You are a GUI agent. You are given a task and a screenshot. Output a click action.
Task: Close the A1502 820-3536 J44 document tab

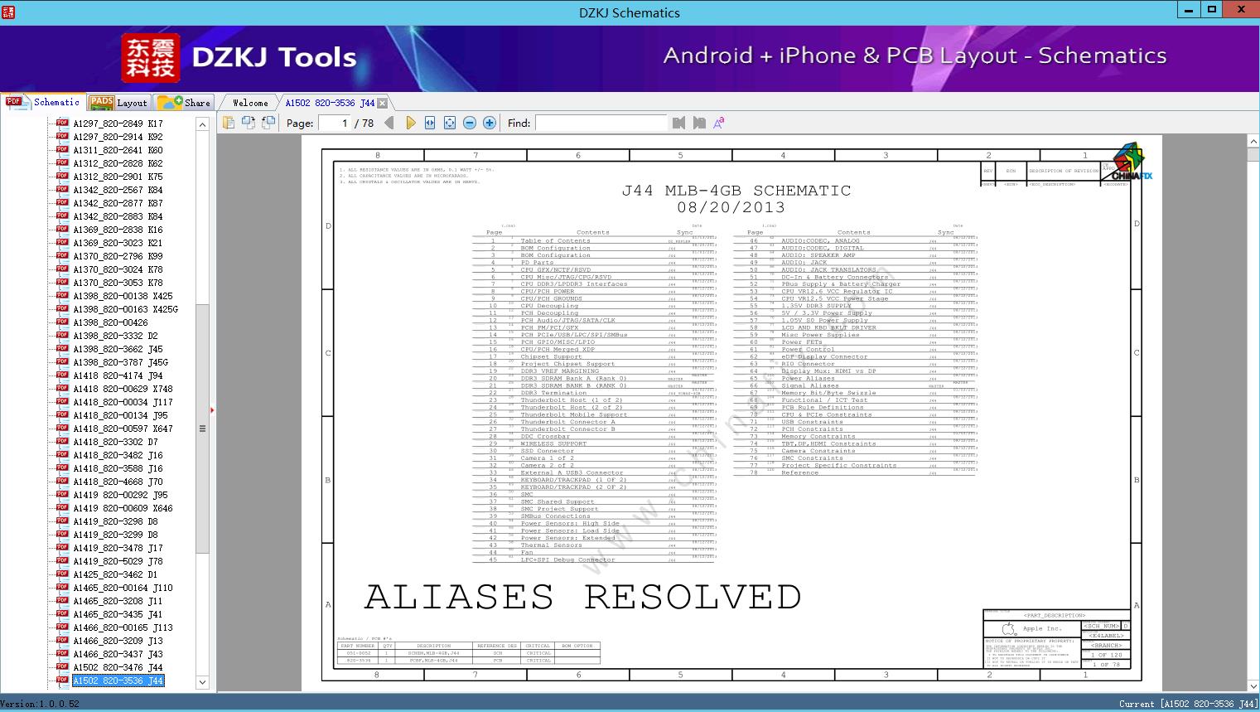pos(382,103)
